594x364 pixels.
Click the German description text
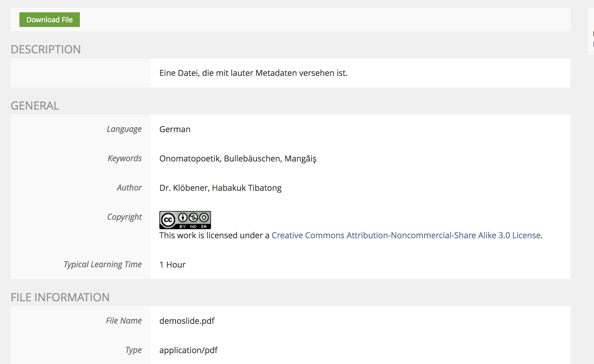[x=253, y=73]
